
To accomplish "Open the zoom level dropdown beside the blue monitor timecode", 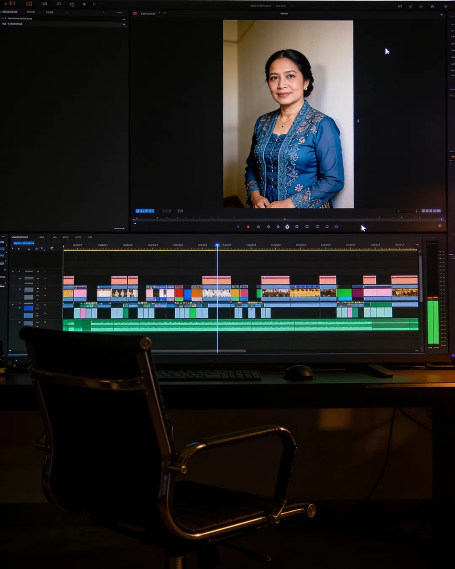I will (167, 211).
